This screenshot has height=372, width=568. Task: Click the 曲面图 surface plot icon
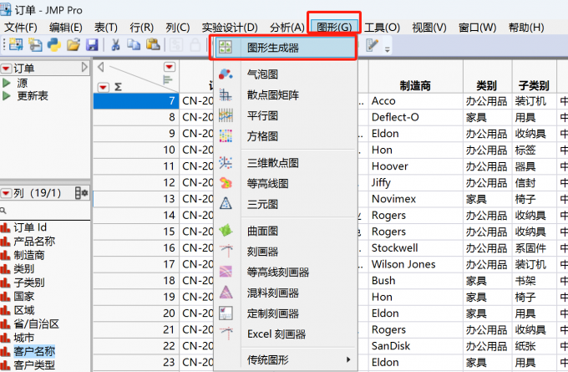tap(226, 231)
